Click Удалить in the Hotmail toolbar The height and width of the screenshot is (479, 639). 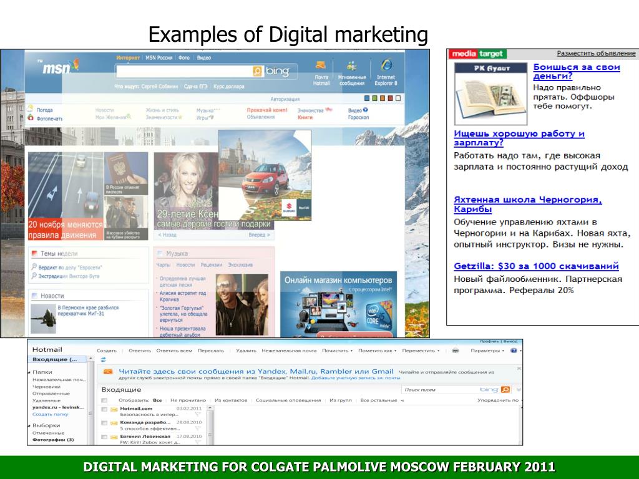(x=246, y=351)
